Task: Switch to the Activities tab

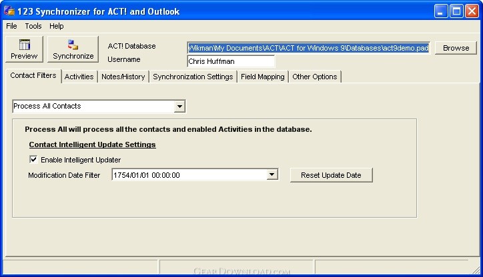Action: coord(79,77)
